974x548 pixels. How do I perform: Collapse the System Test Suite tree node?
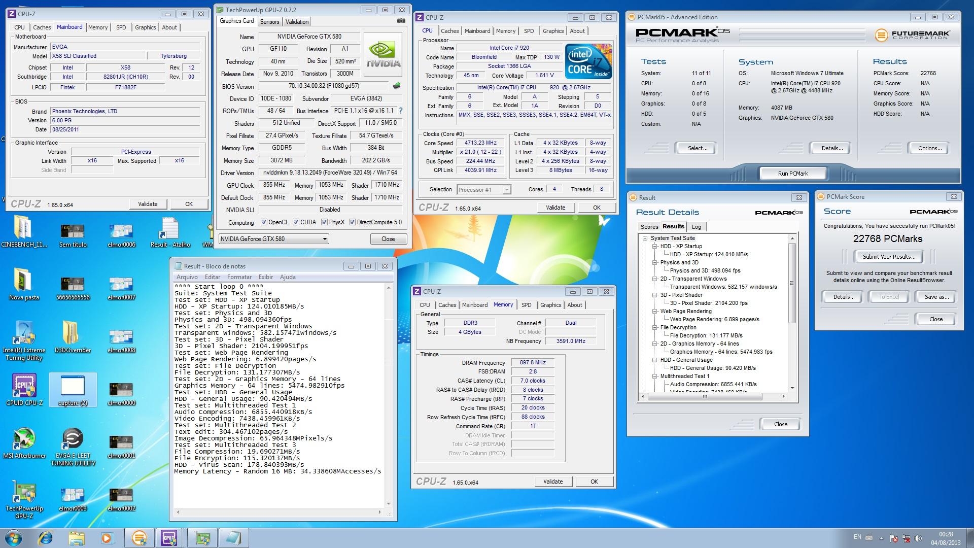[645, 238]
